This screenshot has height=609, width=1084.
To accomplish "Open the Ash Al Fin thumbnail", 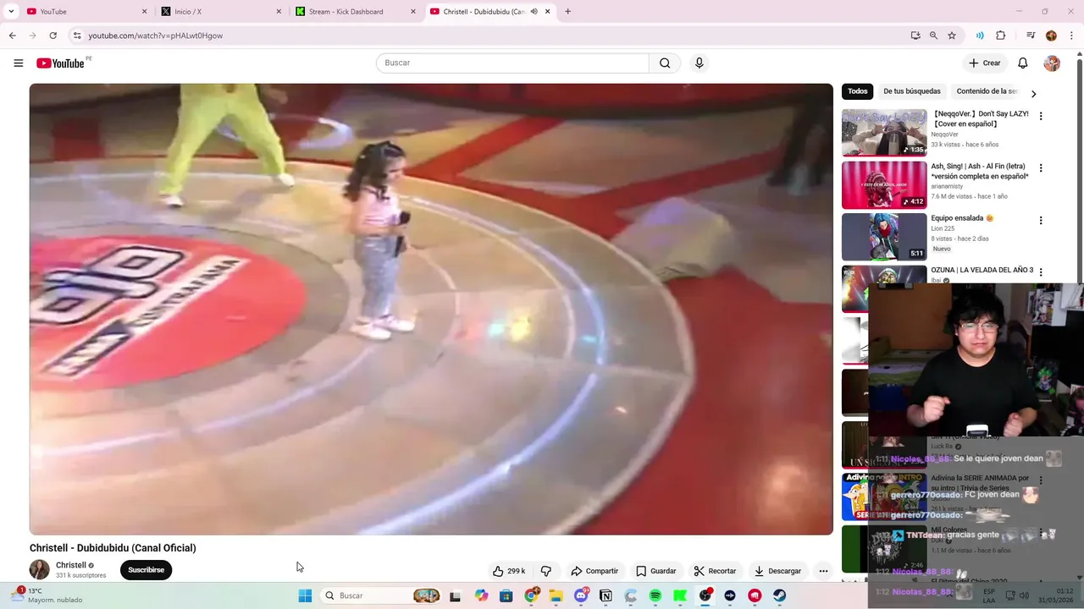I will [884, 184].
